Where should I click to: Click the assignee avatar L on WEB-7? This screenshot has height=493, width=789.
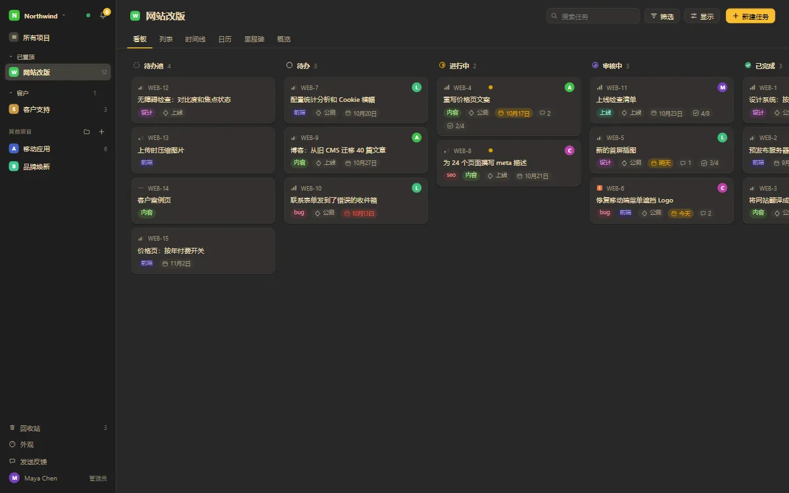point(417,87)
